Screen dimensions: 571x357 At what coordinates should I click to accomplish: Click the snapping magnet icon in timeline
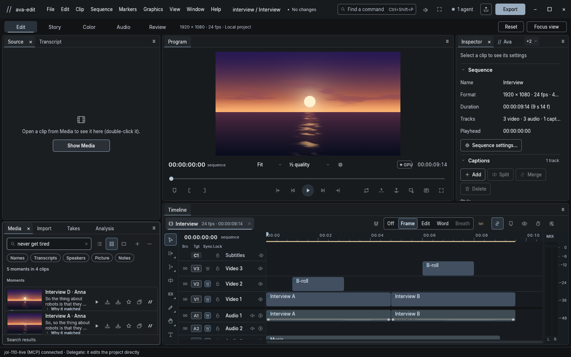[x=376, y=224]
